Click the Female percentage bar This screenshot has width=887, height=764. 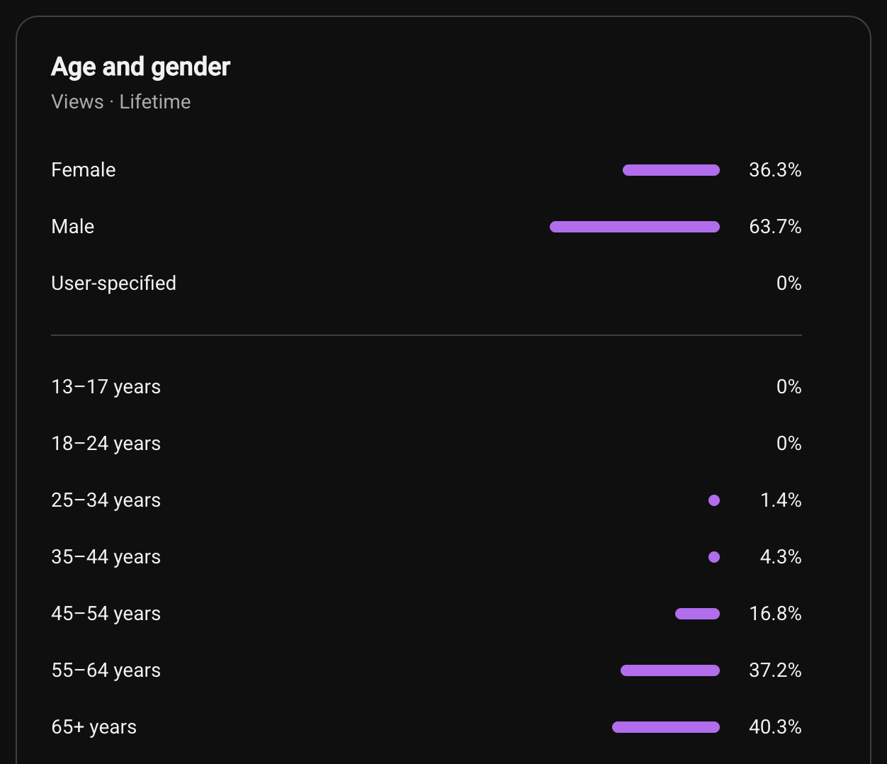pyautogui.click(x=671, y=170)
